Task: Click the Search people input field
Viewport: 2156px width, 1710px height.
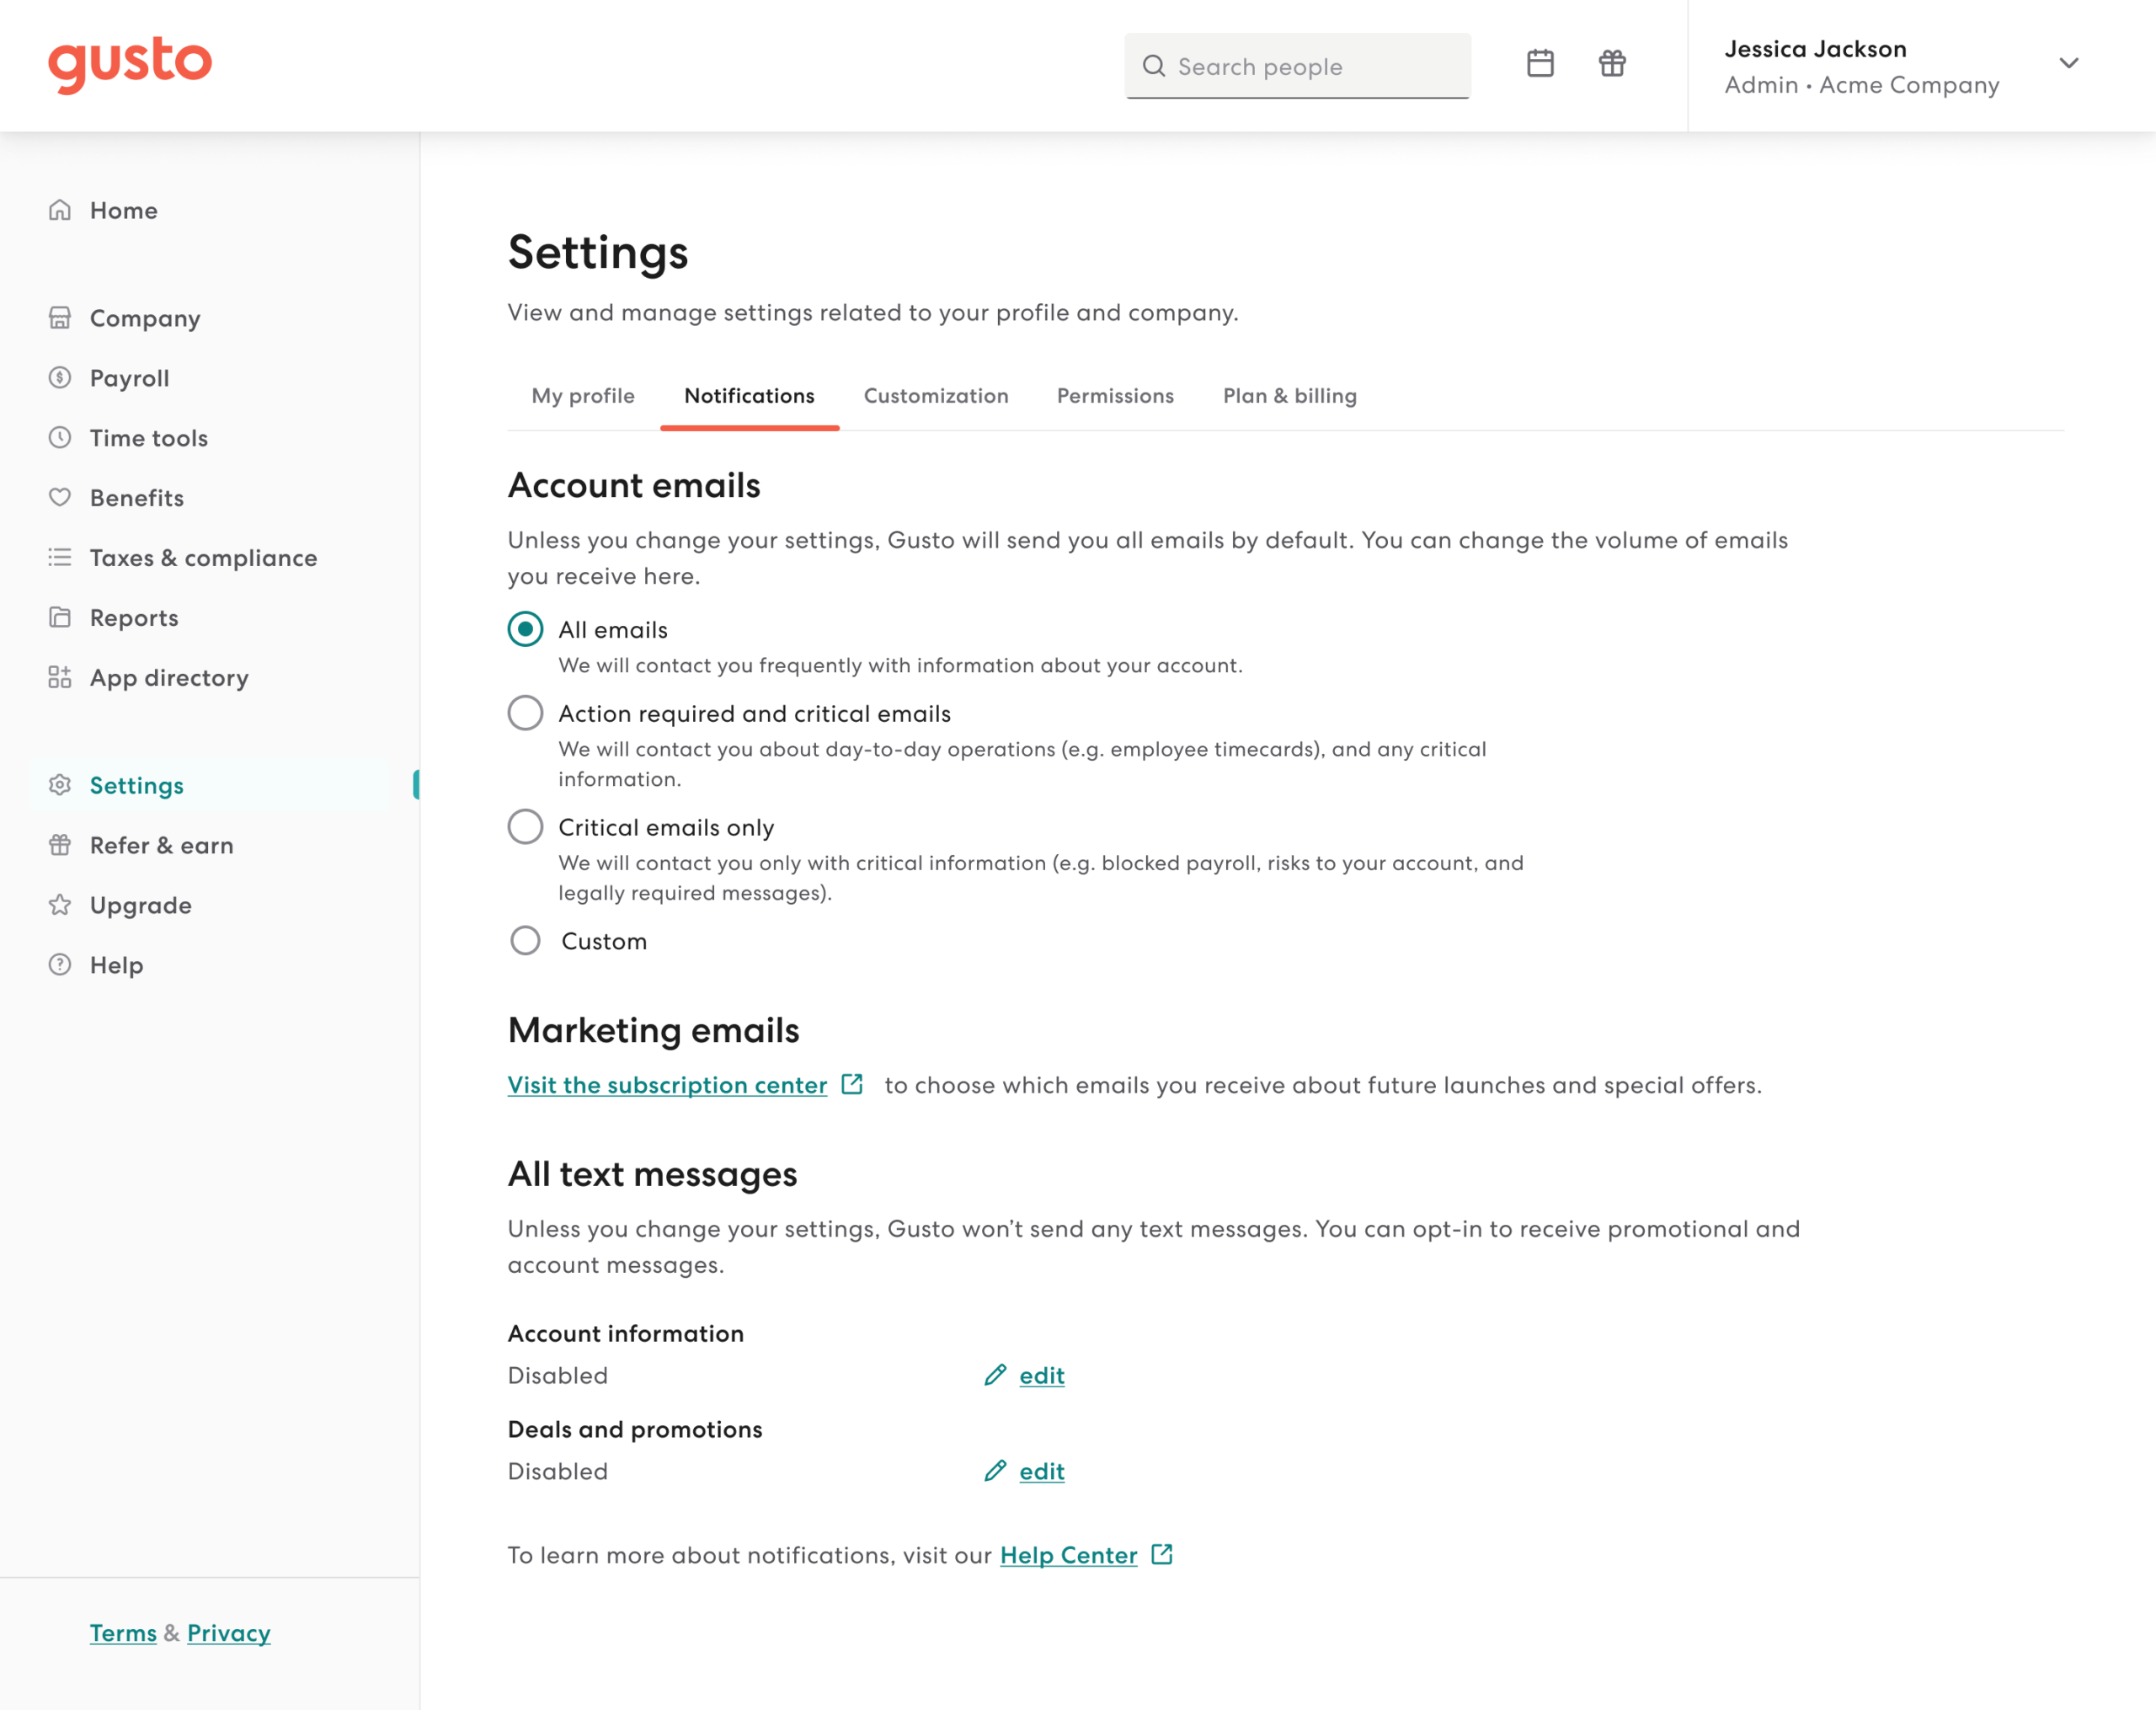Action: (1297, 66)
